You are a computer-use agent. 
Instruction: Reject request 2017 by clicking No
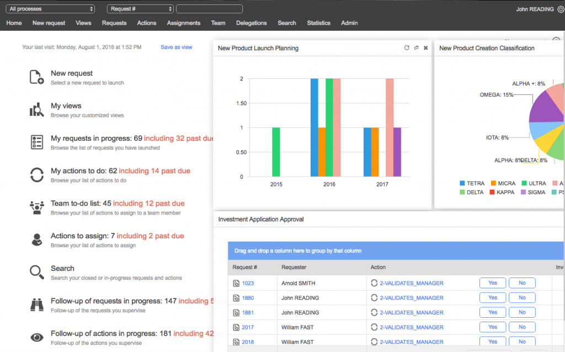tap(521, 327)
